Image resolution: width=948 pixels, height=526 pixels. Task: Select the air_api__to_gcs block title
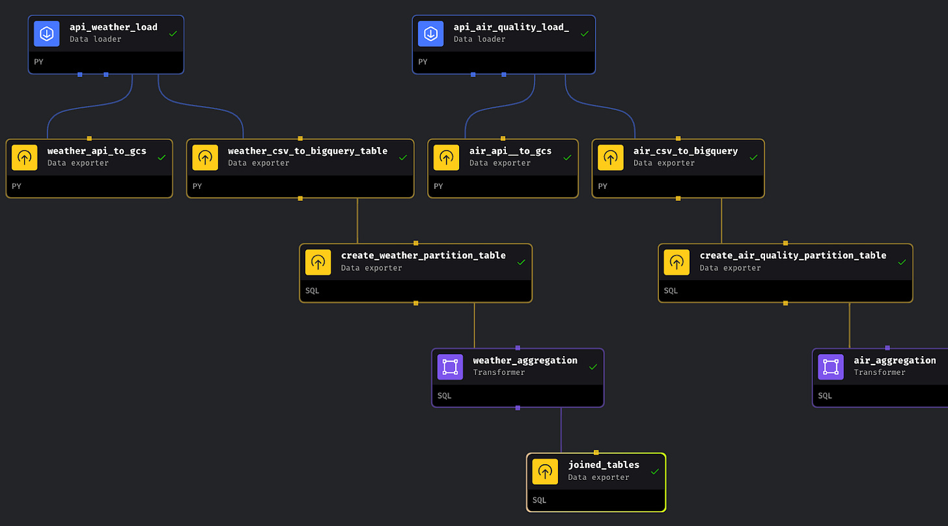click(510, 151)
